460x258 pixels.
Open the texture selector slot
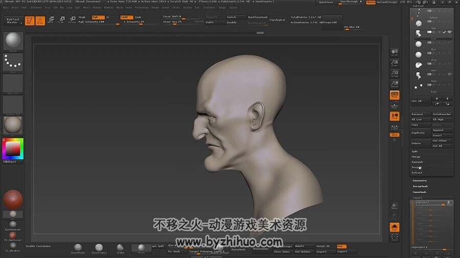click(x=13, y=105)
